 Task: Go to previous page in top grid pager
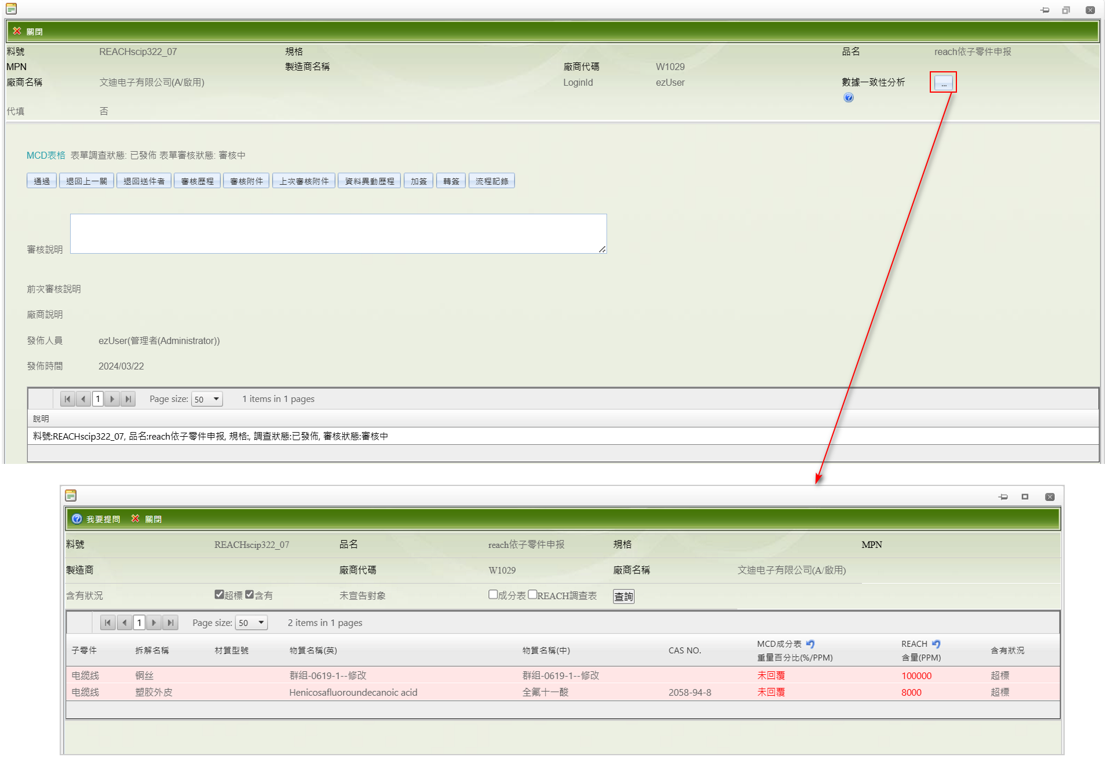83,399
